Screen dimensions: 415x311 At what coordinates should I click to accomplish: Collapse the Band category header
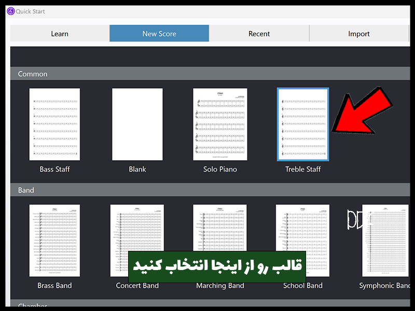pos(26,190)
